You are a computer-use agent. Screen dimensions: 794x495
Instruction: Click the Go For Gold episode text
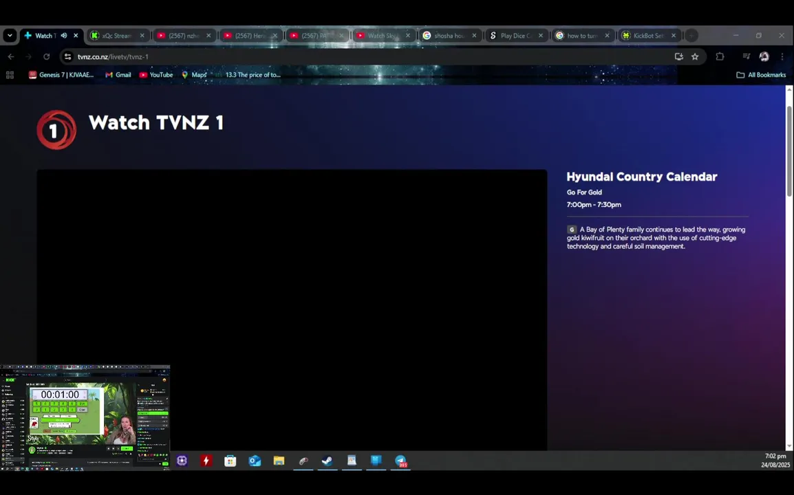584,192
